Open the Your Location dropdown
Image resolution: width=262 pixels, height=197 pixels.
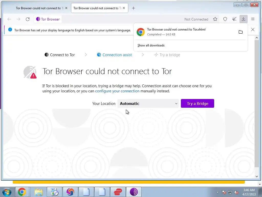pos(148,104)
